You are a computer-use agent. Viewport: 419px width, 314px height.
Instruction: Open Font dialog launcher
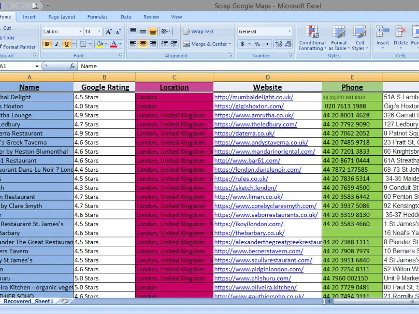point(121,56)
